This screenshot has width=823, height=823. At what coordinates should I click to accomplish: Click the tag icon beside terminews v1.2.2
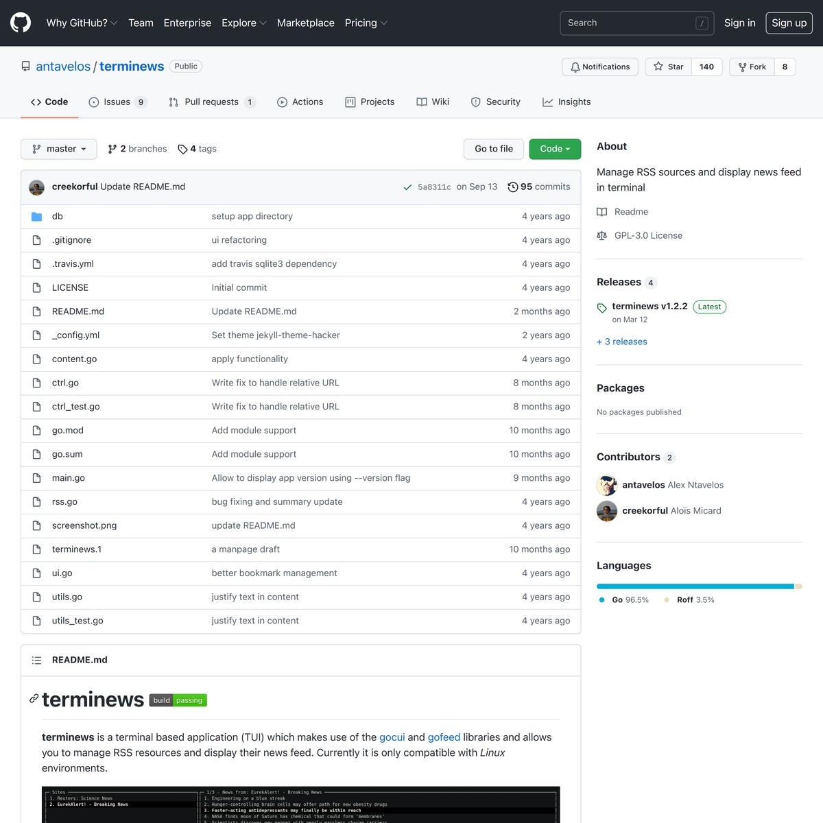[601, 307]
